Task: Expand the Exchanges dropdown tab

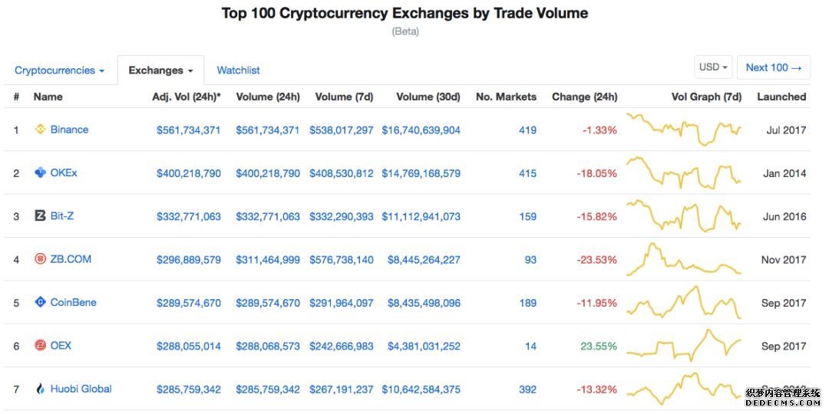Action: pos(160,71)
